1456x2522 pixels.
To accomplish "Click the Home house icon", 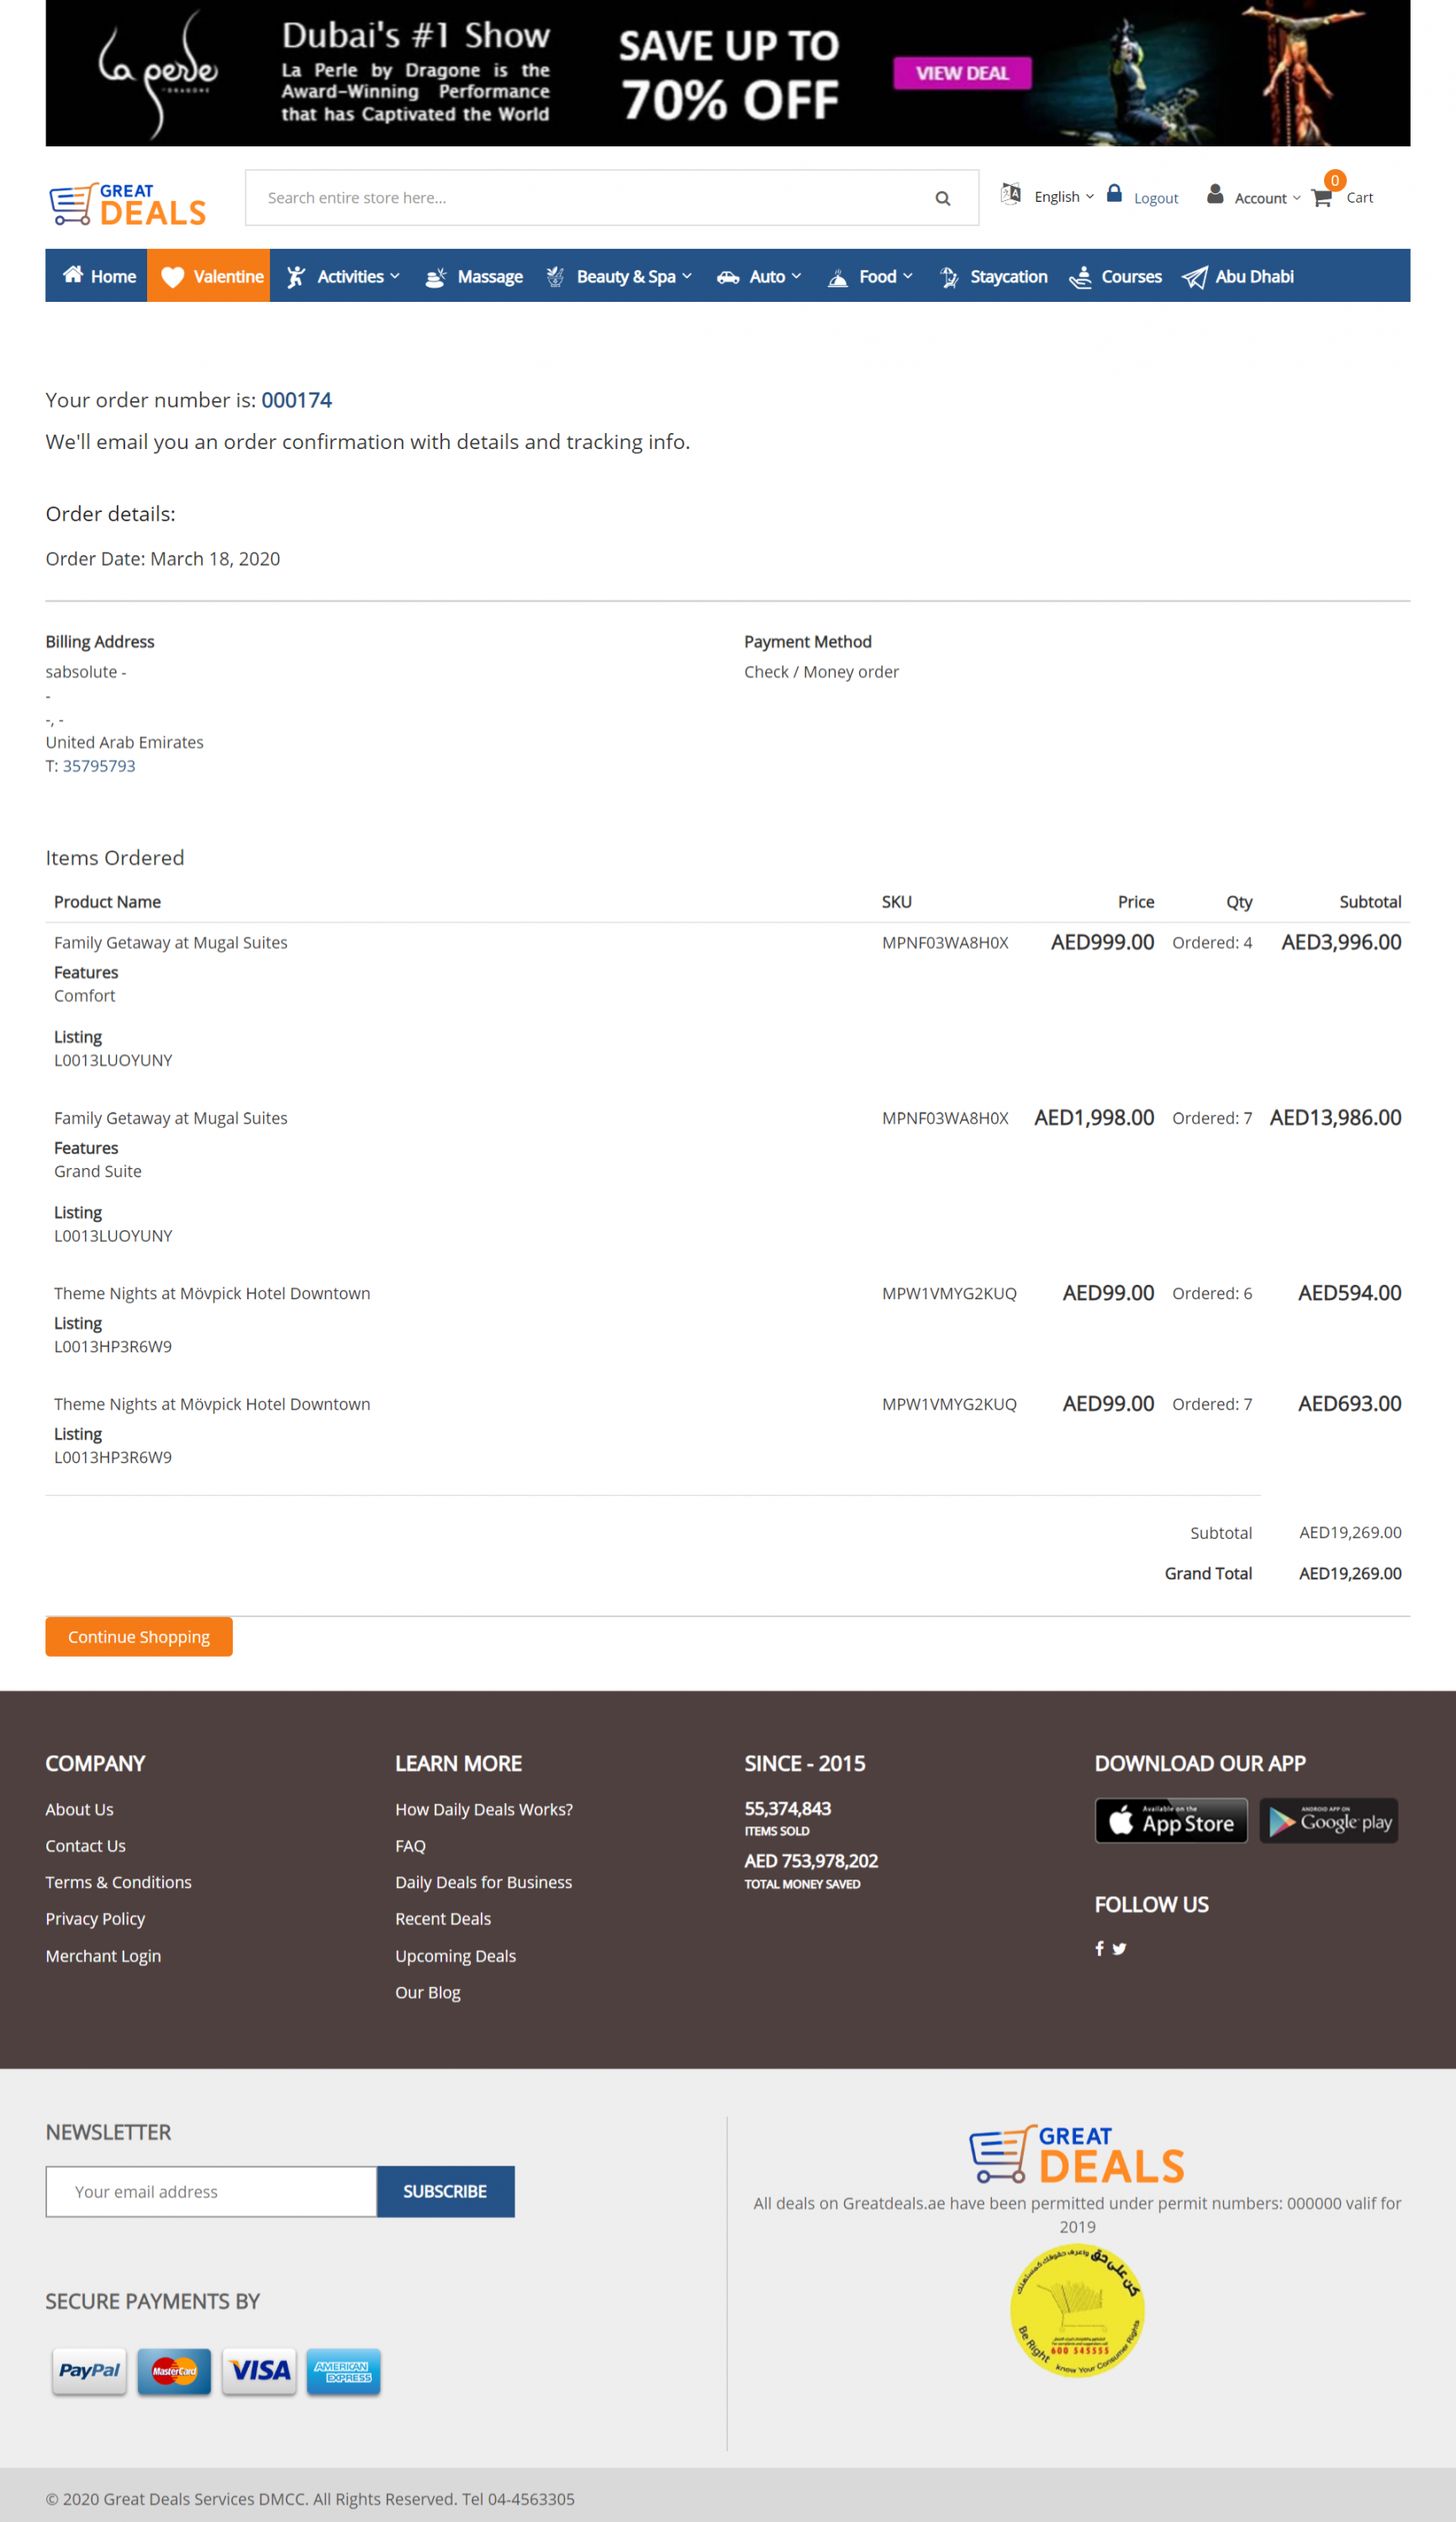I will click(x=73, y=275).
